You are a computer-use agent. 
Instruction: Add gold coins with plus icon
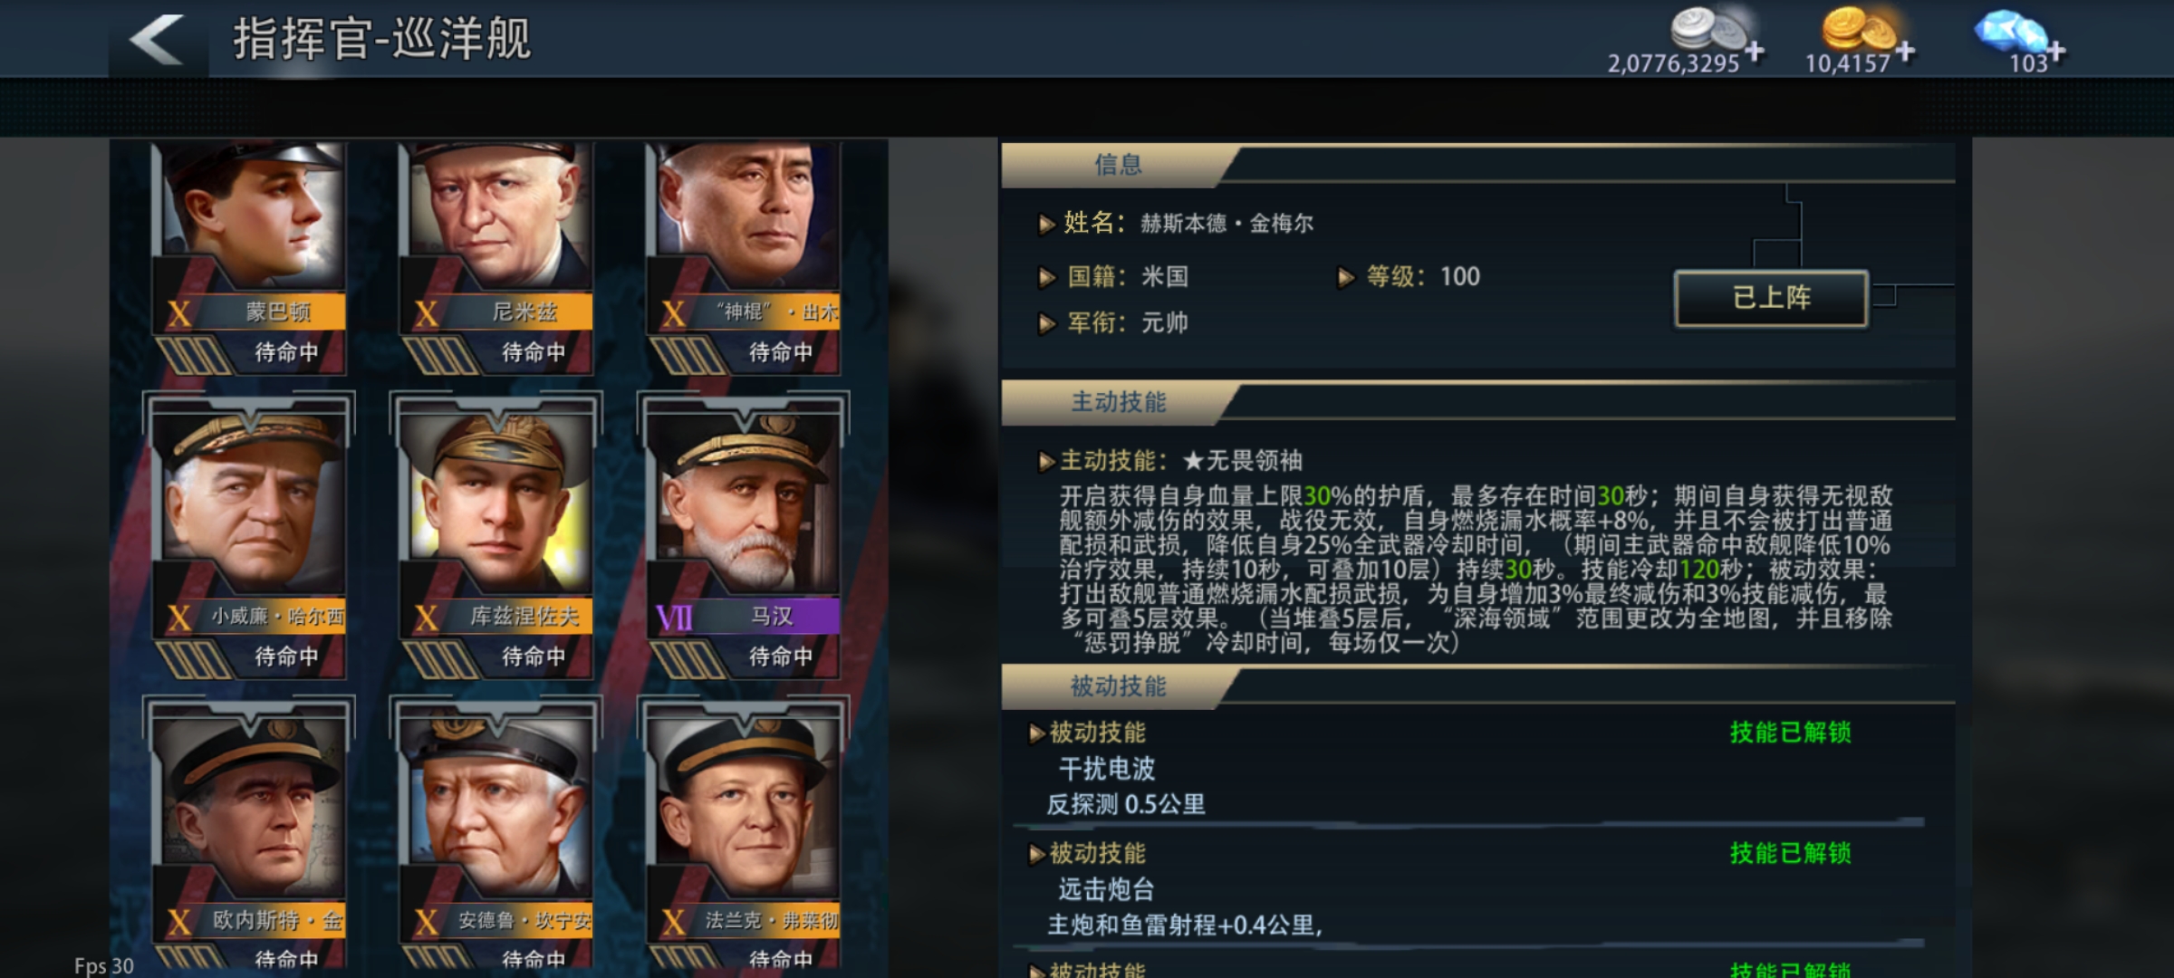(x=1905, y=51)
